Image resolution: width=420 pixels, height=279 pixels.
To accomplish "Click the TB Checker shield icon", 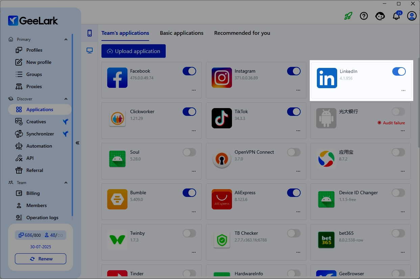I will (x=222, y=240).
